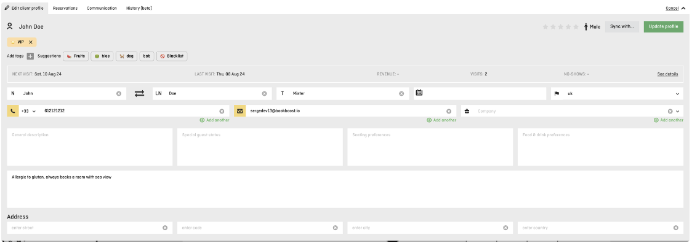Click the VISITS: 2 text
Screen dimensions: 692x243
click(x=479, y=74)
